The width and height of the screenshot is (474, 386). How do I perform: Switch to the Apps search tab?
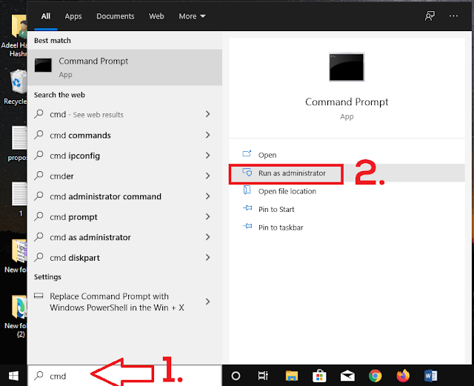73,16
